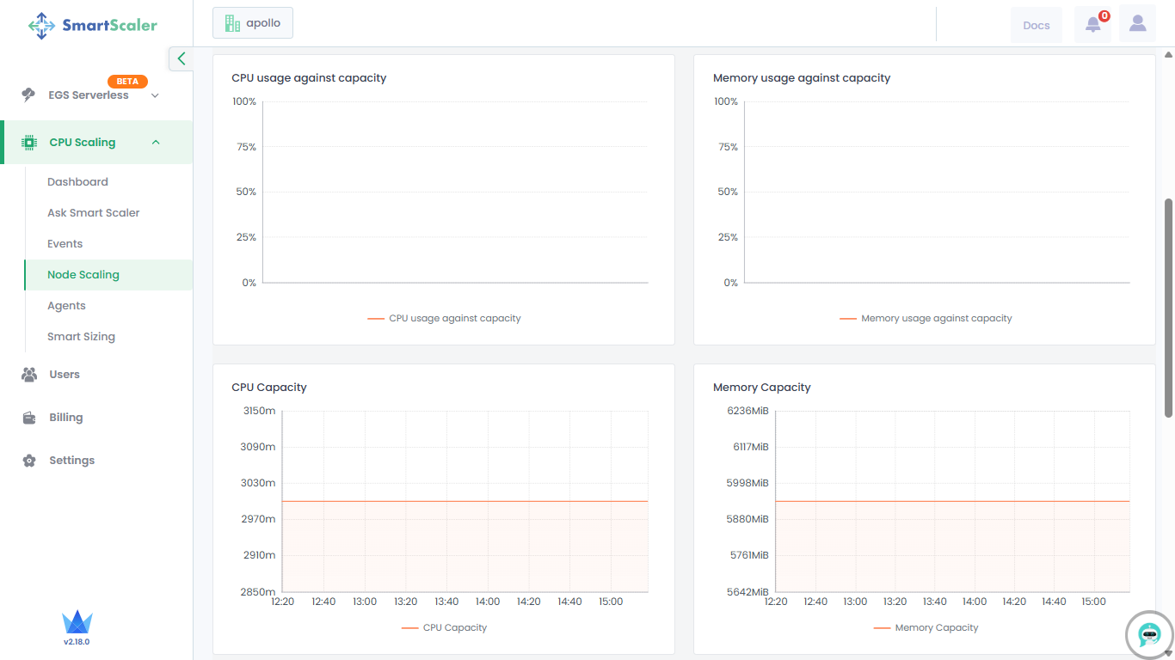
Task: Toggle CPU usage against capacity legend
Action: tap(444, 318)
